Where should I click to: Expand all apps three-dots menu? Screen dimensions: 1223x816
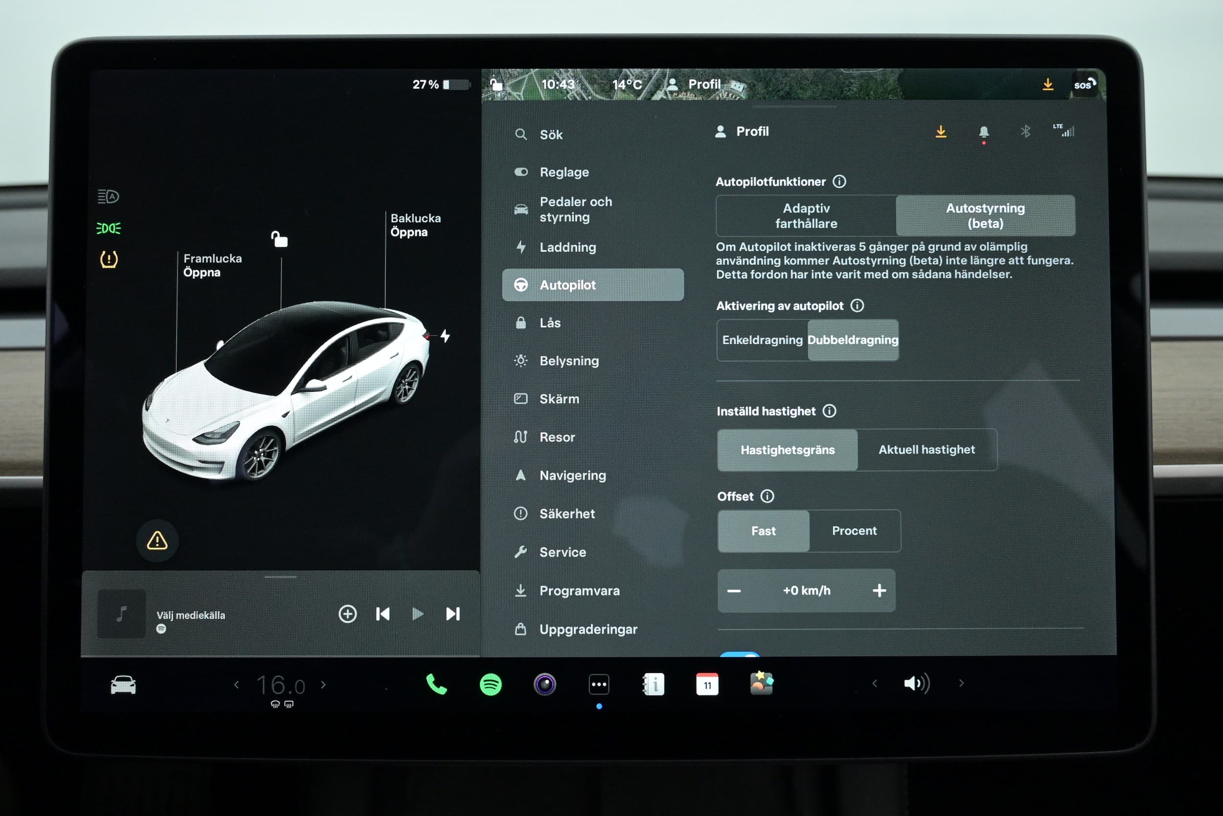click(x=598, y=684)
